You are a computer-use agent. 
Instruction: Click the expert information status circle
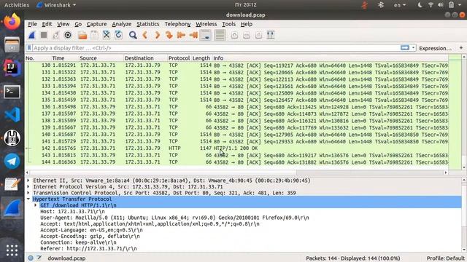tap(31, 258)
